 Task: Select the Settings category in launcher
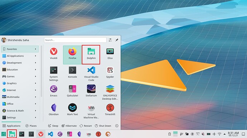[x=20, y=117]
